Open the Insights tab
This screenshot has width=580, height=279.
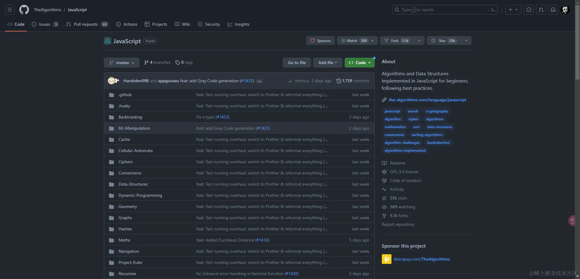pos(238,24)
